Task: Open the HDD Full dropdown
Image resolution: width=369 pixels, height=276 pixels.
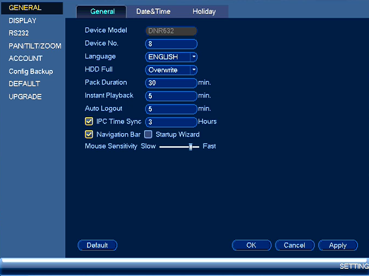Action: pos(171,70)
